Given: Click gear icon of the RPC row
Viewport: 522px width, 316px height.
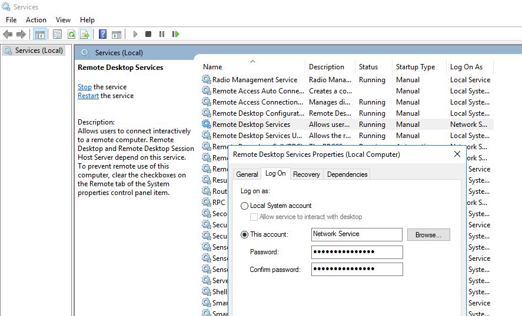Looking at the screenshot, I should [x=207, y=203].
